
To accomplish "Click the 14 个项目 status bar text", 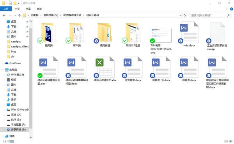I will (9, 141).
